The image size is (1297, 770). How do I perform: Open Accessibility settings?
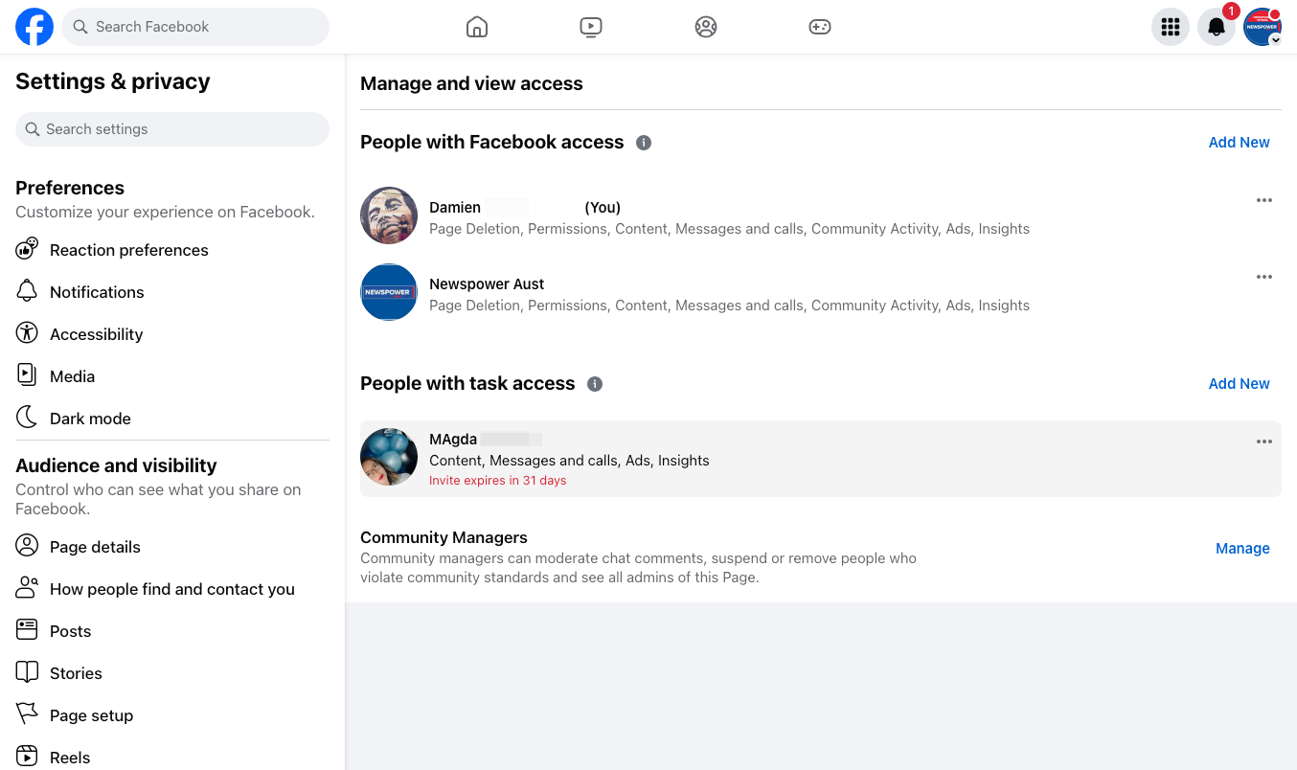(172, 334)
